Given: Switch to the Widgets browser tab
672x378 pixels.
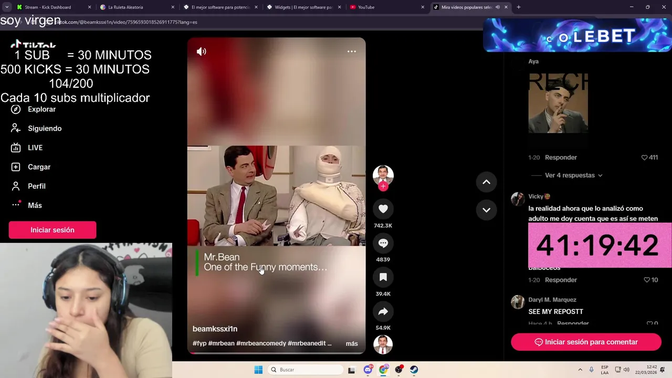Looking at the screenshot, I should tap(303, 7).
